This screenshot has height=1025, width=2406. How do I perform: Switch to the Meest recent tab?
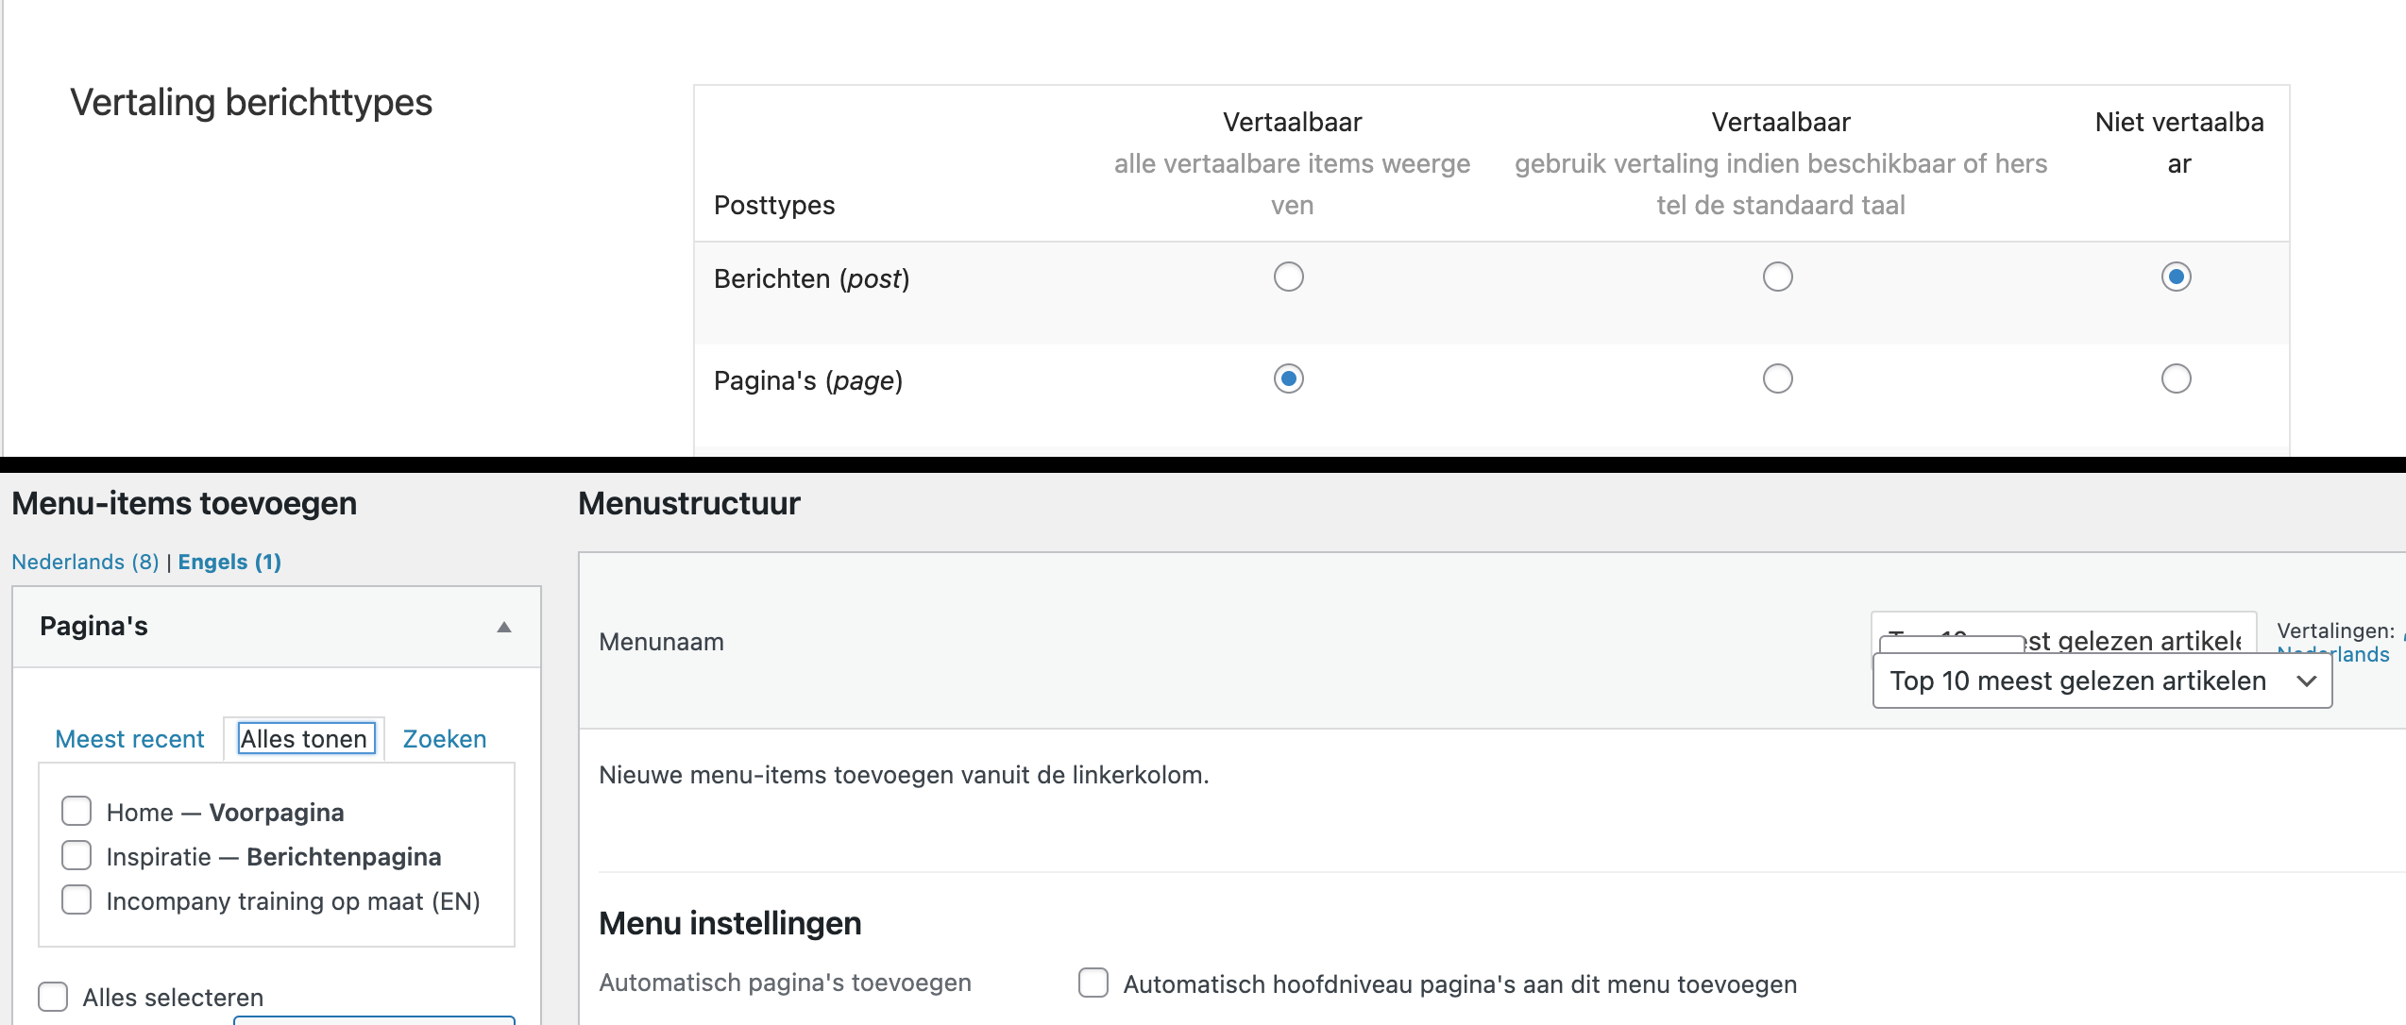click(129, 739)
